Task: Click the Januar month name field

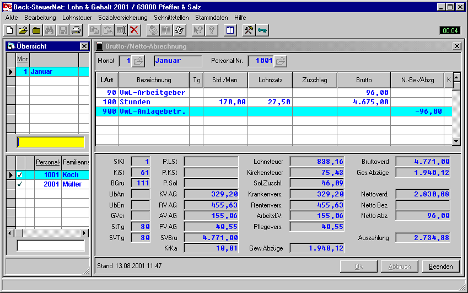Action: coord(178,61)
